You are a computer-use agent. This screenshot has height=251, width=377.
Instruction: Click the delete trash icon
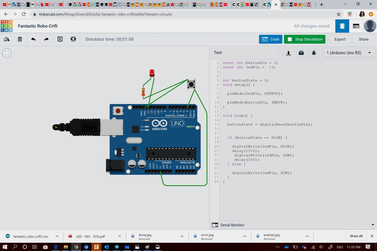[20, 39]
